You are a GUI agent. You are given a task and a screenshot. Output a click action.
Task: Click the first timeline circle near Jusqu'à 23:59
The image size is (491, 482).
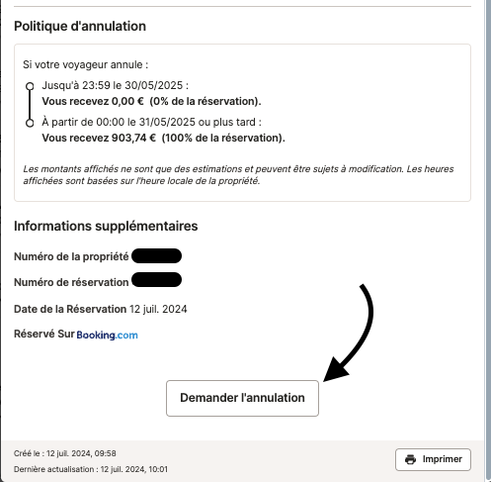coord(30,86)
